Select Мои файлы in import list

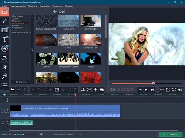click(18, 16)
